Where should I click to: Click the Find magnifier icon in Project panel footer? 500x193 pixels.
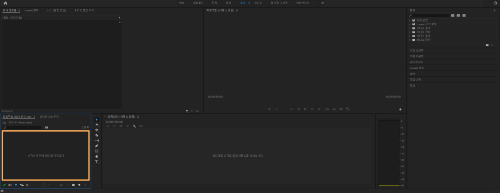tap(68, 185)
